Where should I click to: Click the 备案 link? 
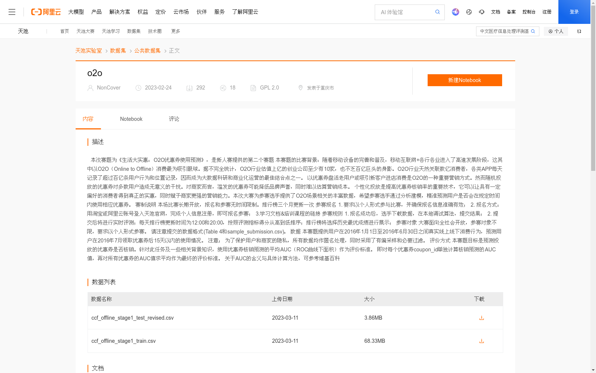pyautogui.click(x=511, y=12)
